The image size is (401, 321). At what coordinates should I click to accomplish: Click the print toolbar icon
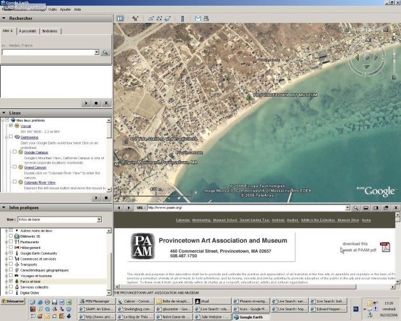(206, 18)
